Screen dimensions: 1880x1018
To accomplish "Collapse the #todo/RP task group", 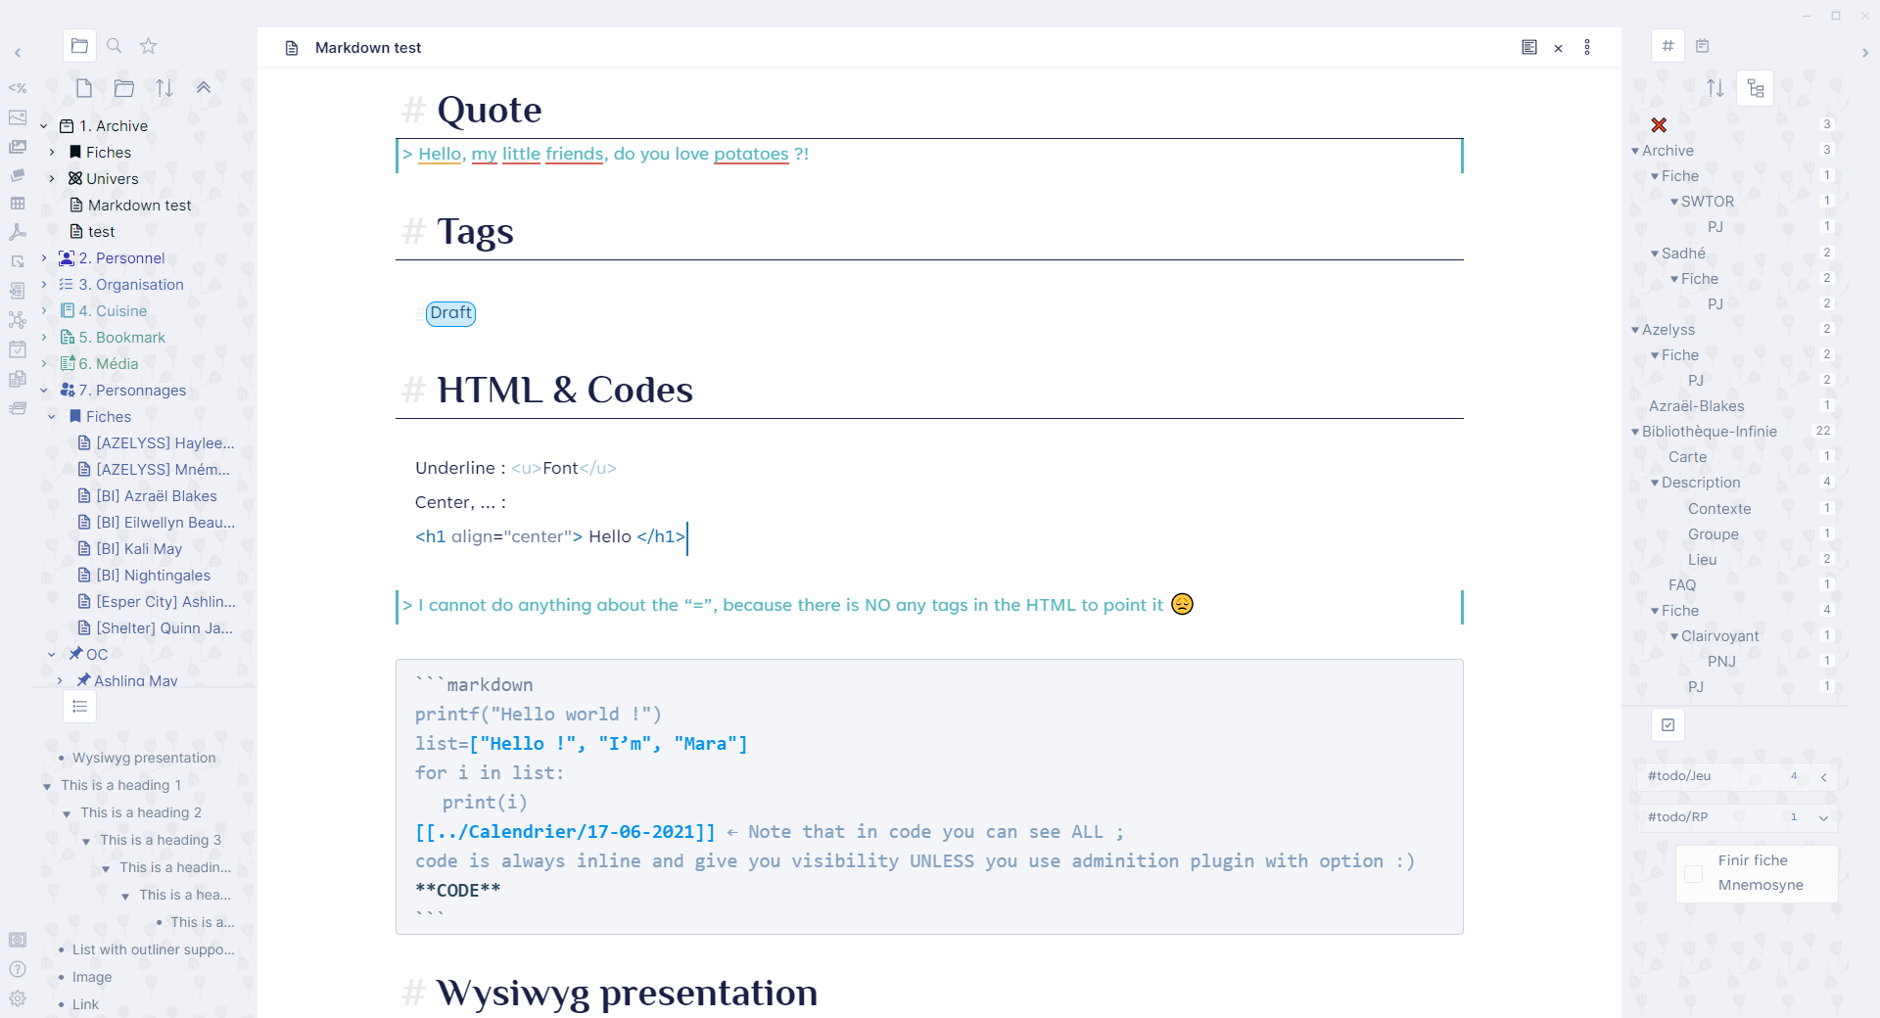I will [x=1824, y=818].
